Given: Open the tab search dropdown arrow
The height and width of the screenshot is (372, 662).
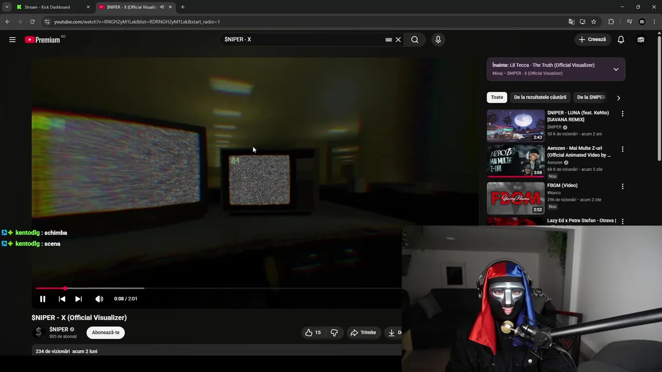Looking at the screenshot, I should pos(7,7).
